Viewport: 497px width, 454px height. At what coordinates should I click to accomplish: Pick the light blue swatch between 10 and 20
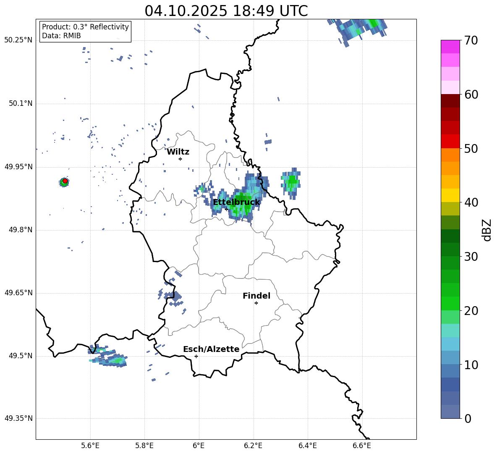(x=450, y=344)
